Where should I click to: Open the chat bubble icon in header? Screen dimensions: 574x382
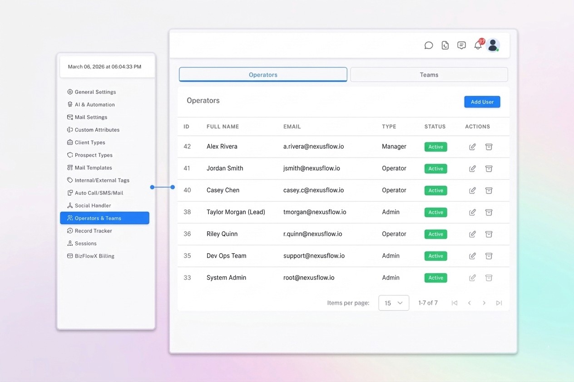click(429, 45)
